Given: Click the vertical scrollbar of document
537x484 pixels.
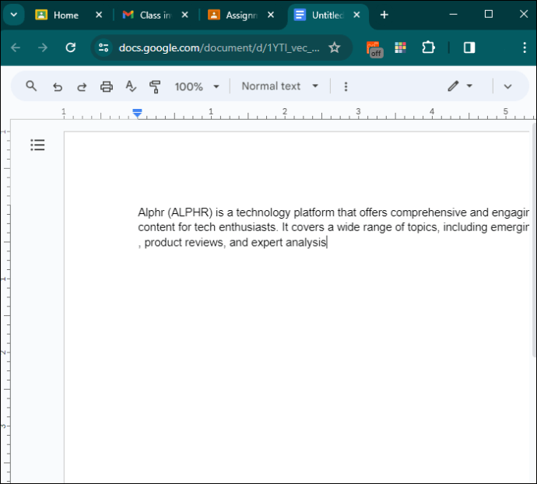Looking at the screenshot, I should click(534, 240).
